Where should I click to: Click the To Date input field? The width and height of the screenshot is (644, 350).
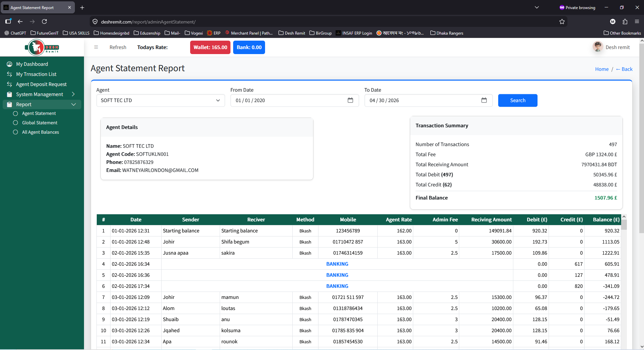coord(428,100)
